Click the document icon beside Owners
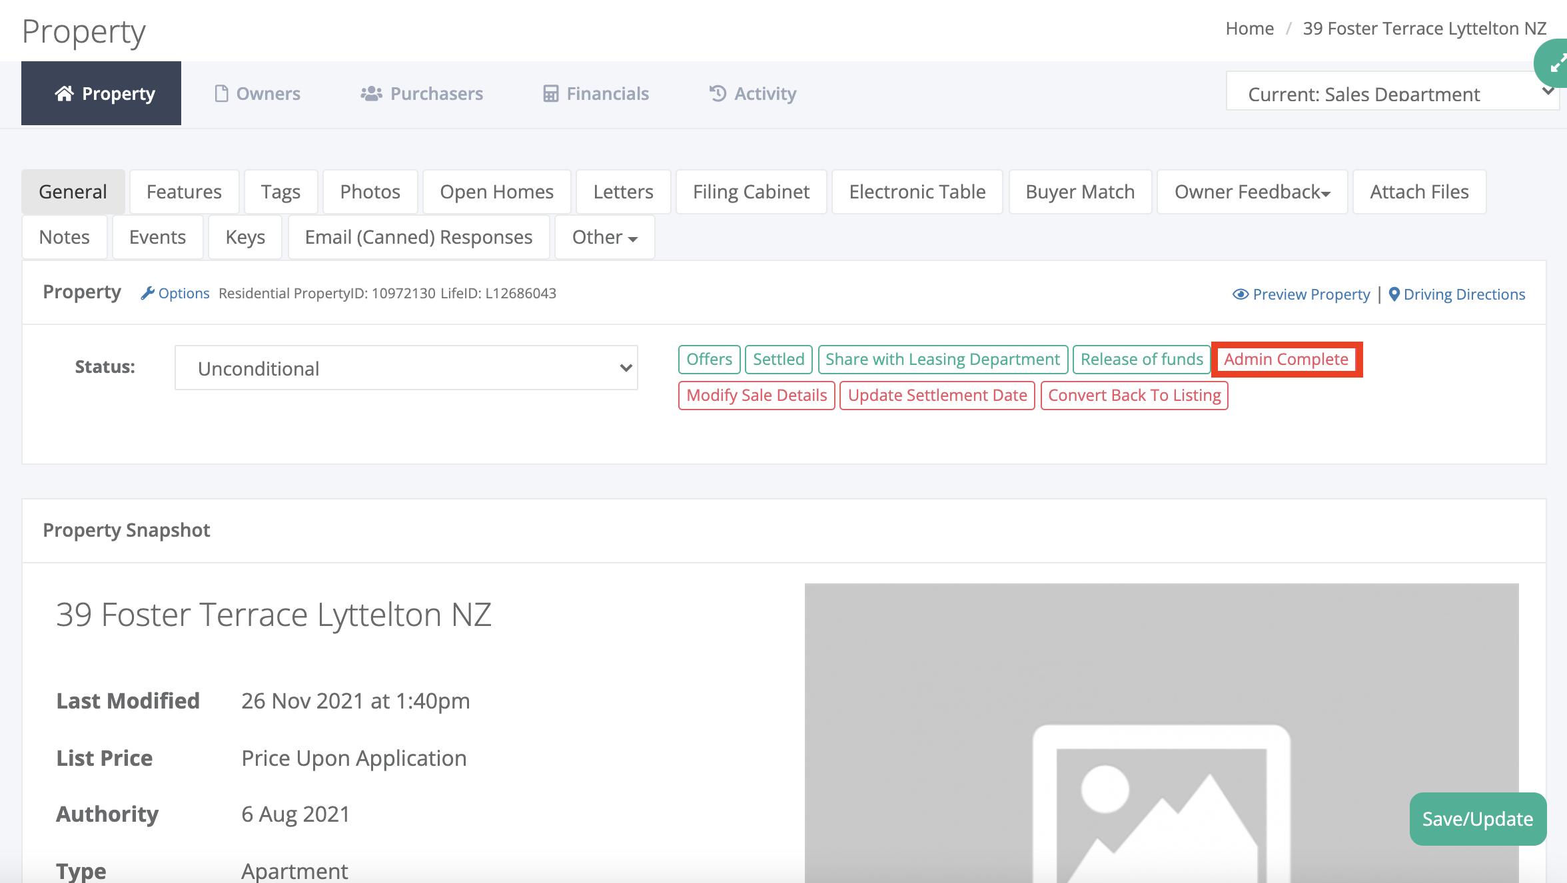Image resolution: width=1567 pixels, height=883 pixels. [221, 93]
